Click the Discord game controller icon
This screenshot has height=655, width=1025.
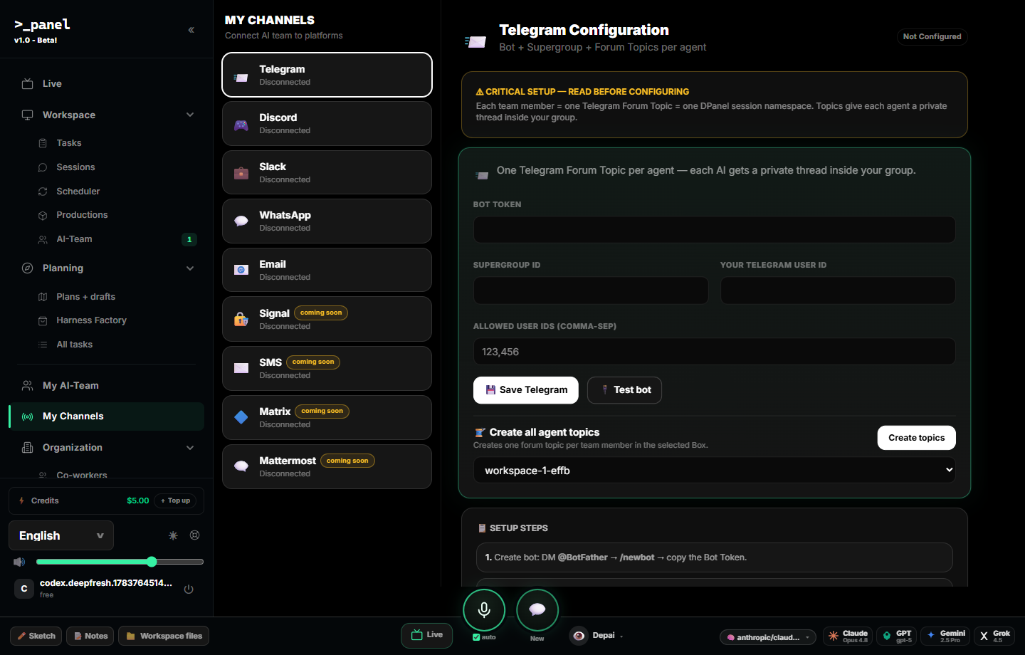241,125
